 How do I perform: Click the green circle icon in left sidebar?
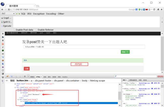click(3, 50)
